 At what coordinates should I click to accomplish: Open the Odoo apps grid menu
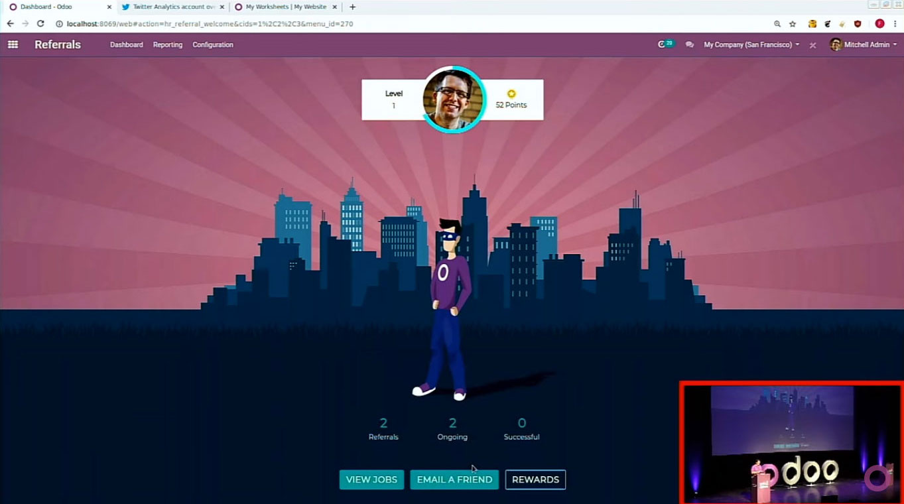tap(13, 44)
